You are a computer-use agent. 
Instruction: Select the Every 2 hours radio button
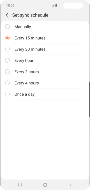pyautogui.click(x=7, y=72)
